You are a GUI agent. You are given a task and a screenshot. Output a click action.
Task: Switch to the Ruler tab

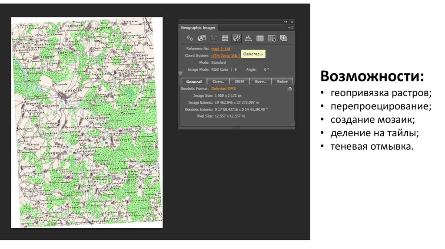pos(282,81)
